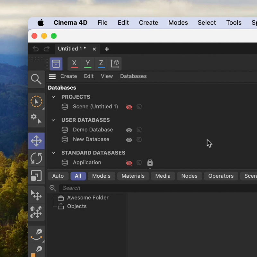Open the hamburger menu in Asset Browser
The image size is (257, 257).
tap(52, 76)
